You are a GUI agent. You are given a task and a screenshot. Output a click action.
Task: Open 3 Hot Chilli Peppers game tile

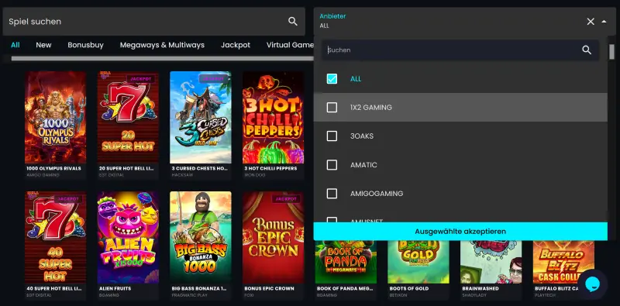274,118
